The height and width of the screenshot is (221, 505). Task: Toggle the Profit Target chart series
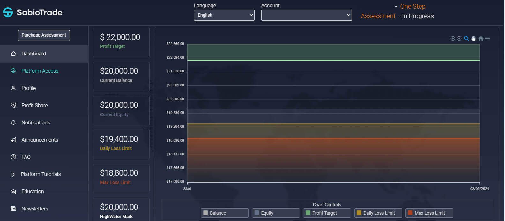[327, 213]
